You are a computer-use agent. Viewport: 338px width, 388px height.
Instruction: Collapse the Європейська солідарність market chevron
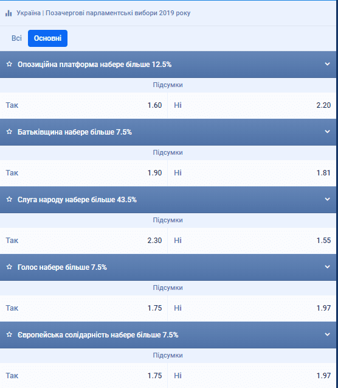(328, 334)
